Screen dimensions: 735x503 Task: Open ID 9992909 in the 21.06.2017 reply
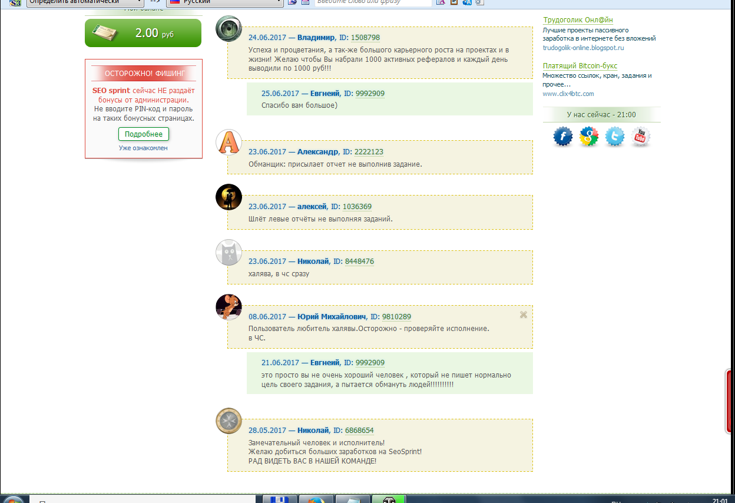(370, 363)
